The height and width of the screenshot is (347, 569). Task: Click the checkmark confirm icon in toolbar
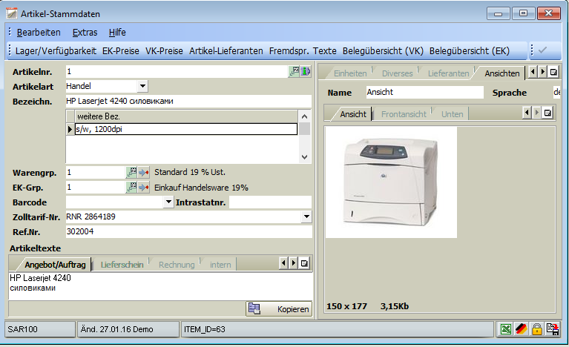542,50
